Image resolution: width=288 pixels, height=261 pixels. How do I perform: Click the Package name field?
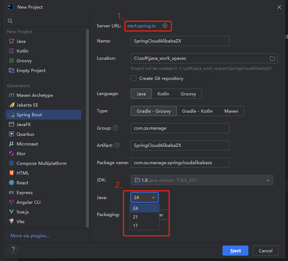(x=180, y=163)
